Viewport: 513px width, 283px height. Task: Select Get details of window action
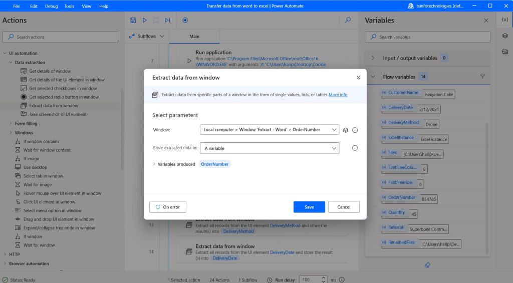click(50, 71)
